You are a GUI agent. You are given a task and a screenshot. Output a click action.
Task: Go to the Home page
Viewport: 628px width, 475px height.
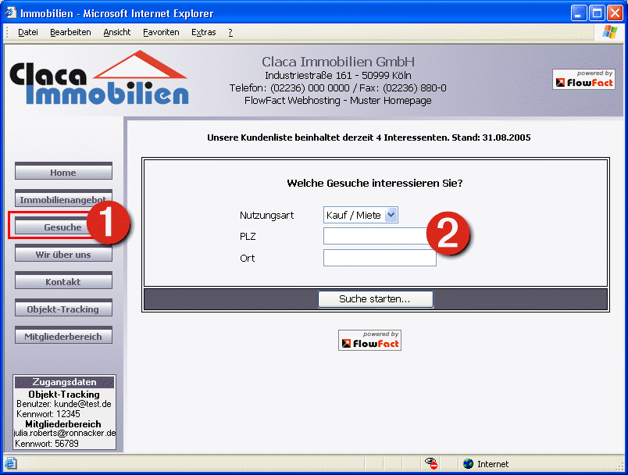click(63, 171)
